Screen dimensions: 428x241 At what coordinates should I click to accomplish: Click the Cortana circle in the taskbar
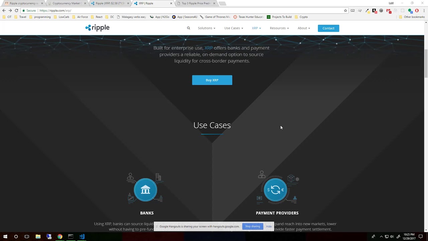(16, 237)
